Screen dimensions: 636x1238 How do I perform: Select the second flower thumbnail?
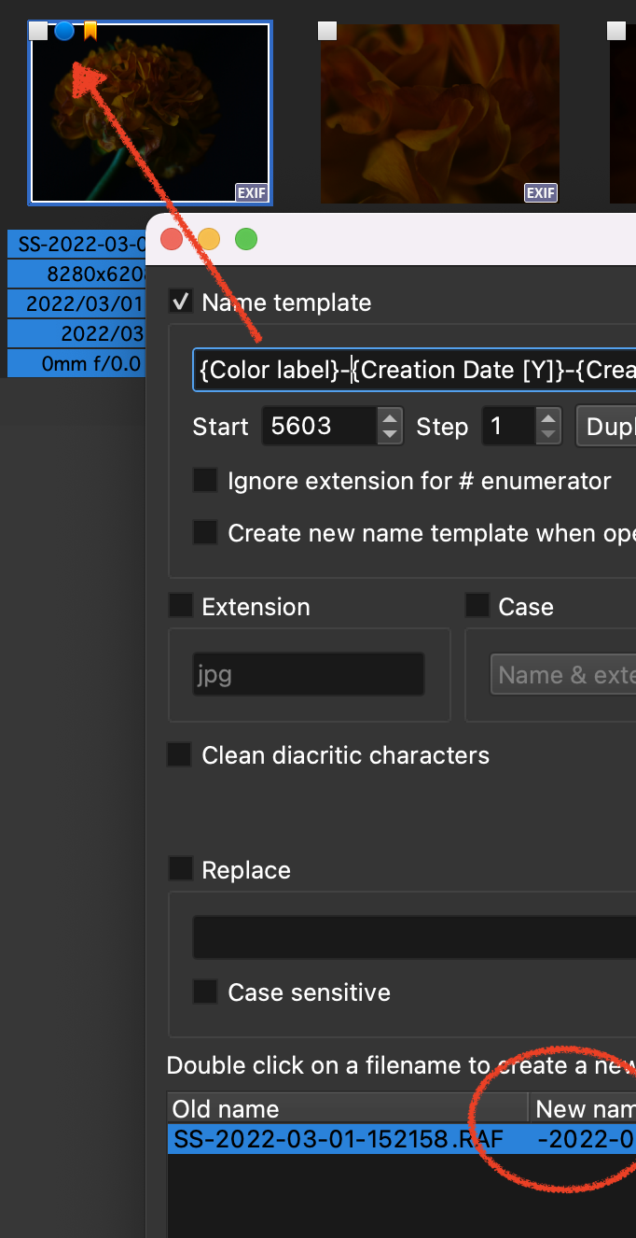(439, 114)
